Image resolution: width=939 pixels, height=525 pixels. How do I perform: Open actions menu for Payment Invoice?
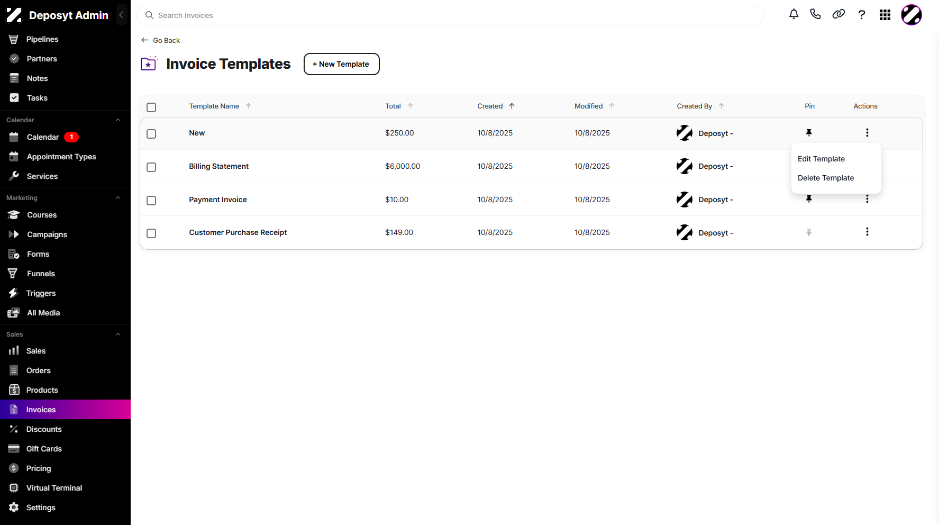coord(867,199)
